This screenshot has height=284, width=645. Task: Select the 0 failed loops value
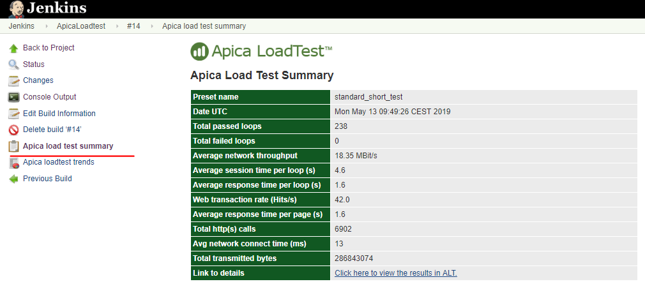coord(337,141)
